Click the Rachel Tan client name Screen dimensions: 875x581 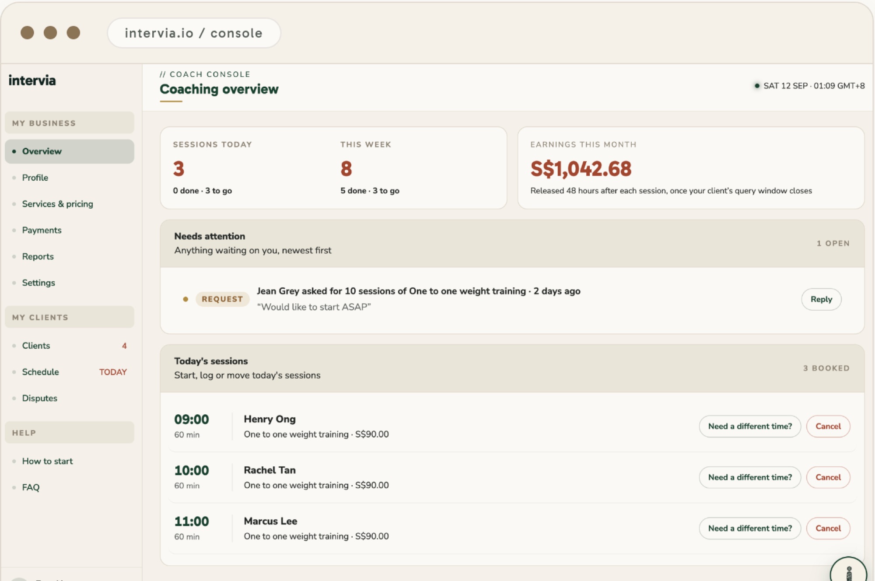coord(269,470)
